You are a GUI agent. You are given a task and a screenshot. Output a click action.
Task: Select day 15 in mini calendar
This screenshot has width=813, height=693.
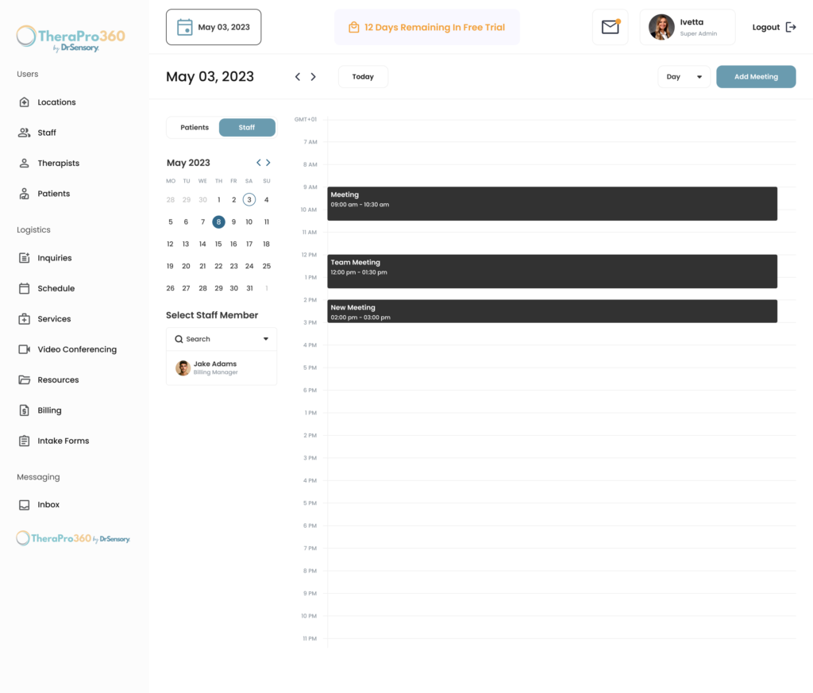click(x=218, y=244)
